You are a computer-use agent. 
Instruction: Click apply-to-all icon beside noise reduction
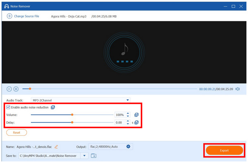(53, 107)
